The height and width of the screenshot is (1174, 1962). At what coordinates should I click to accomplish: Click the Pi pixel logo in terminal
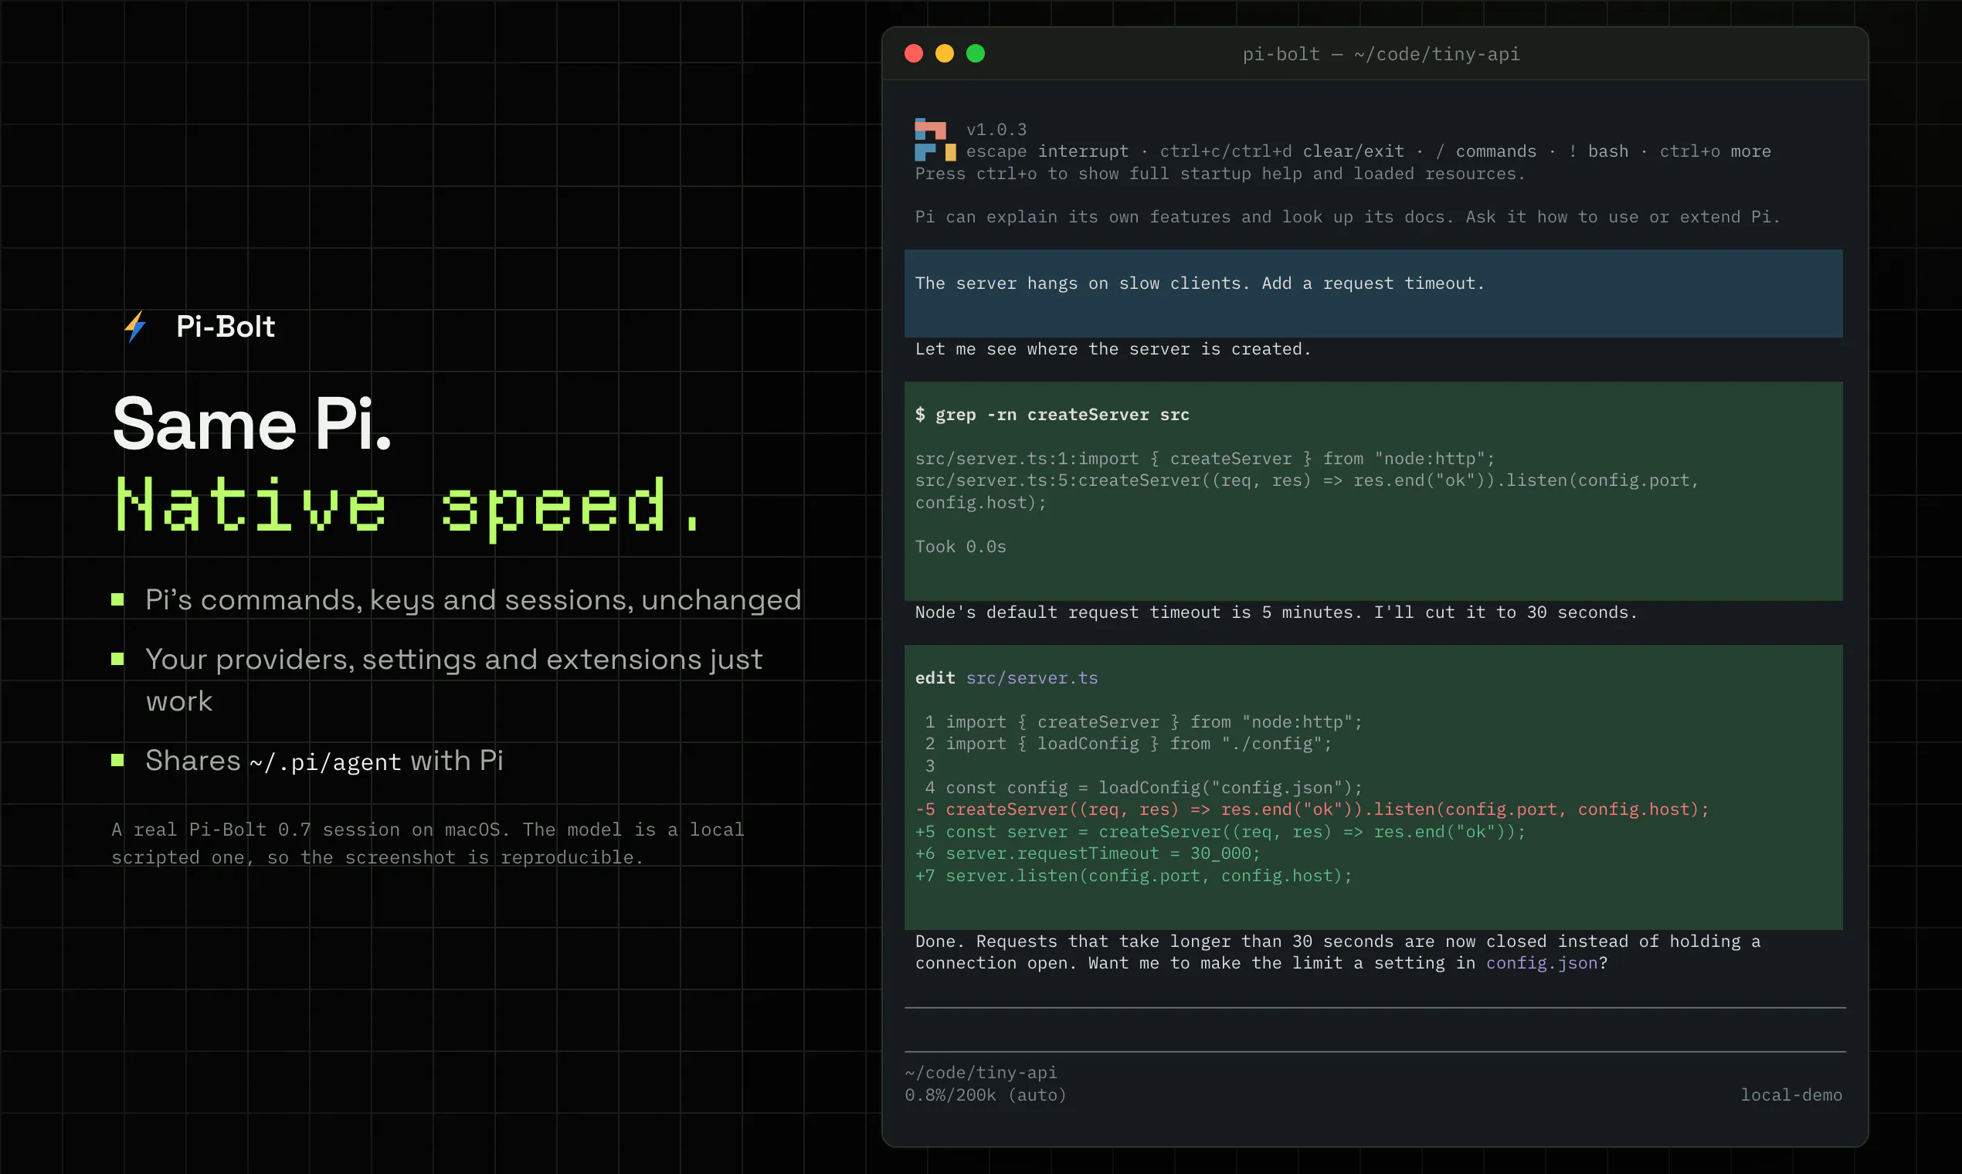pos(935,140)
